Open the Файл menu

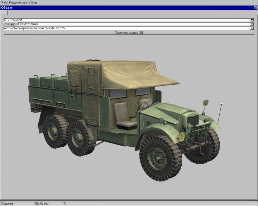[4, 3]
